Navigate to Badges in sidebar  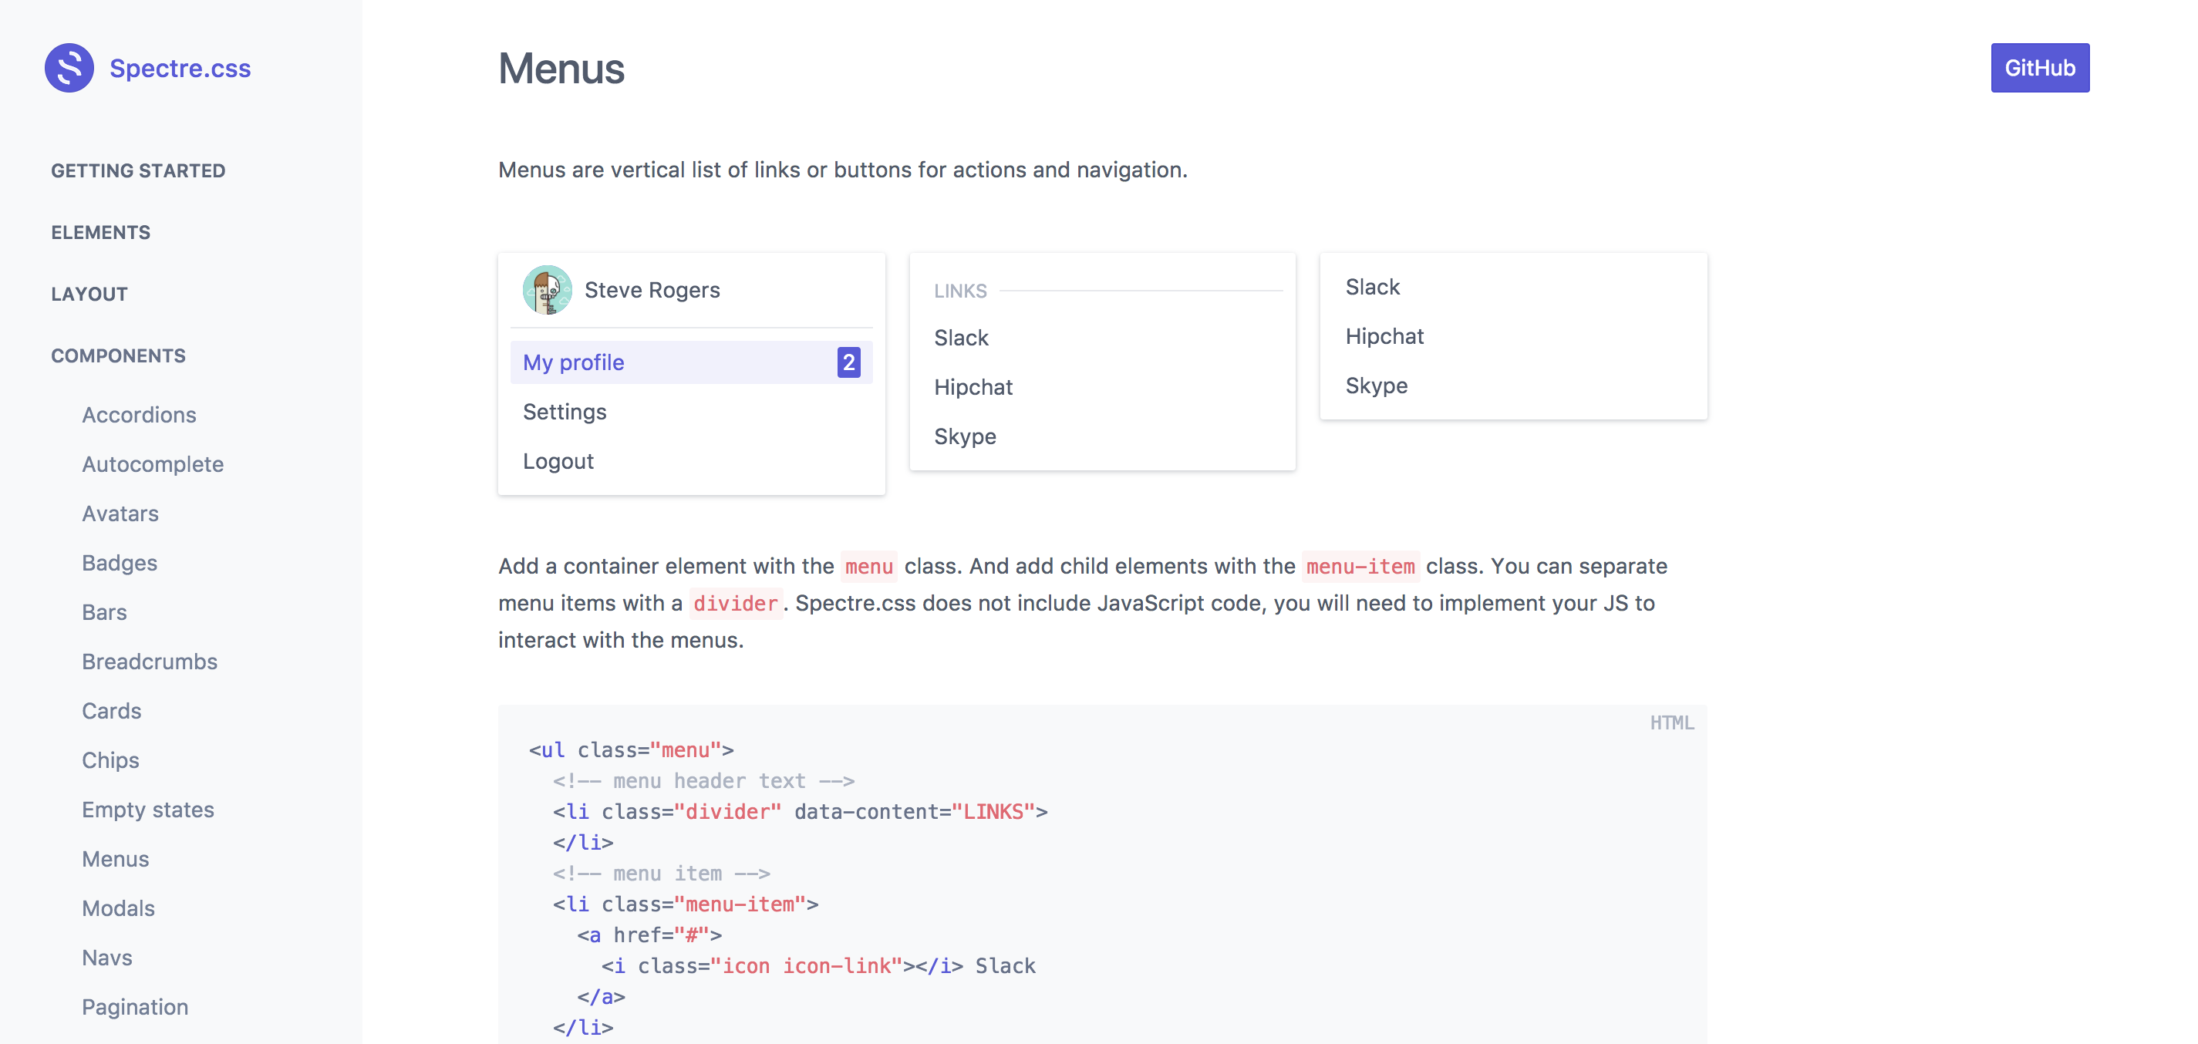[x=120, y=563]
